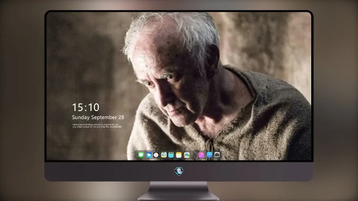
Task: Open the Photos gallery icon in dock
Action: 187,155
